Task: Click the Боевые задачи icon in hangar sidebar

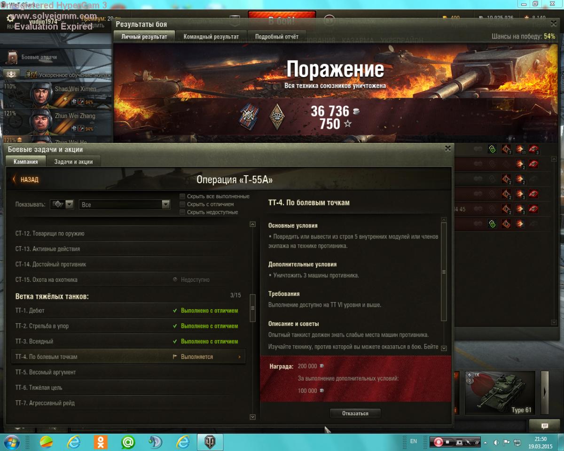Action: 13,57
